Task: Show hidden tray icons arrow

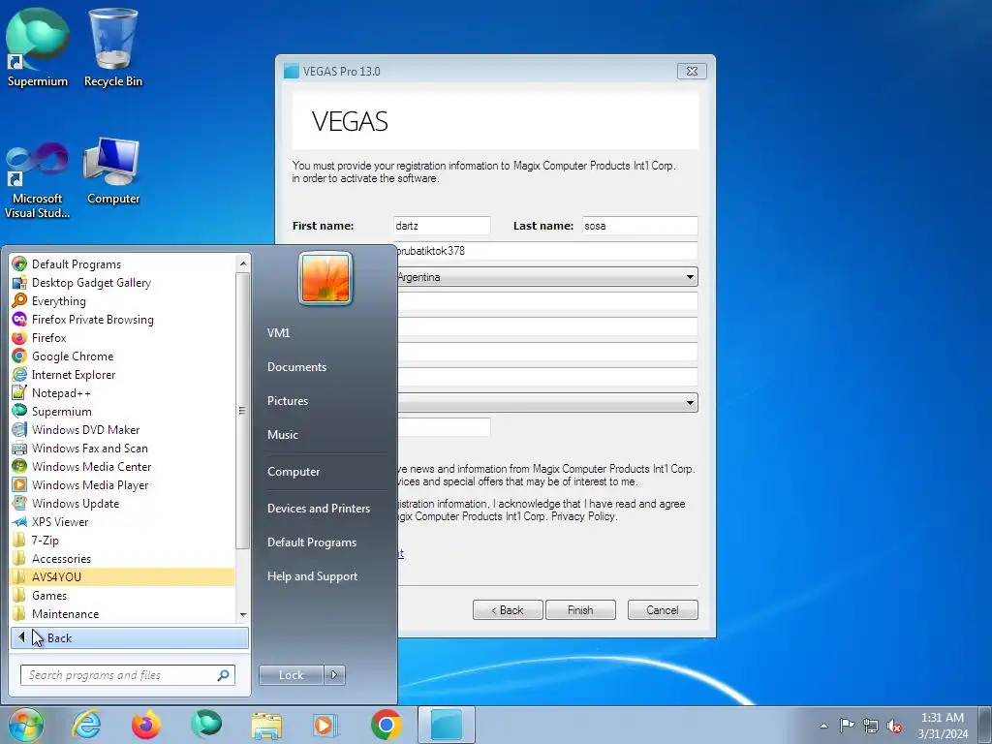Action: [x=823, y=726]
